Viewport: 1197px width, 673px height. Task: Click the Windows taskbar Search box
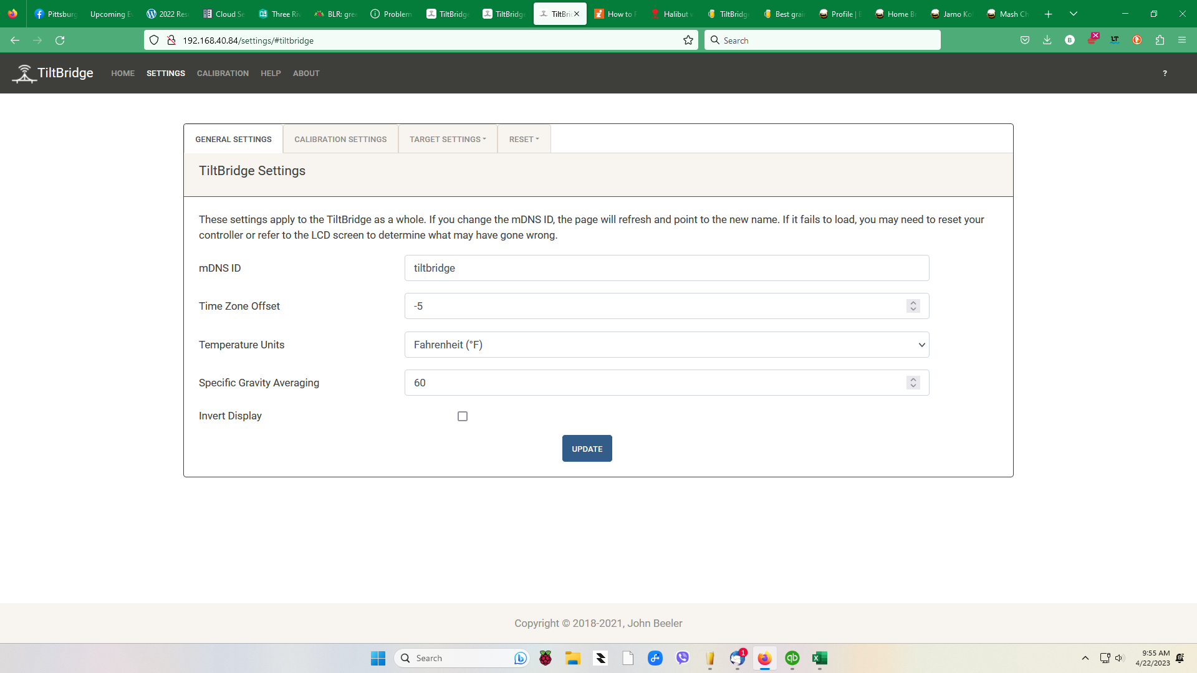tap(461, 658)
